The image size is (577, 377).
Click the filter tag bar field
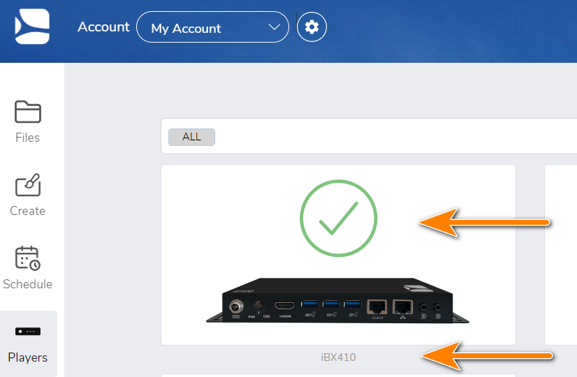click(369, 136)
